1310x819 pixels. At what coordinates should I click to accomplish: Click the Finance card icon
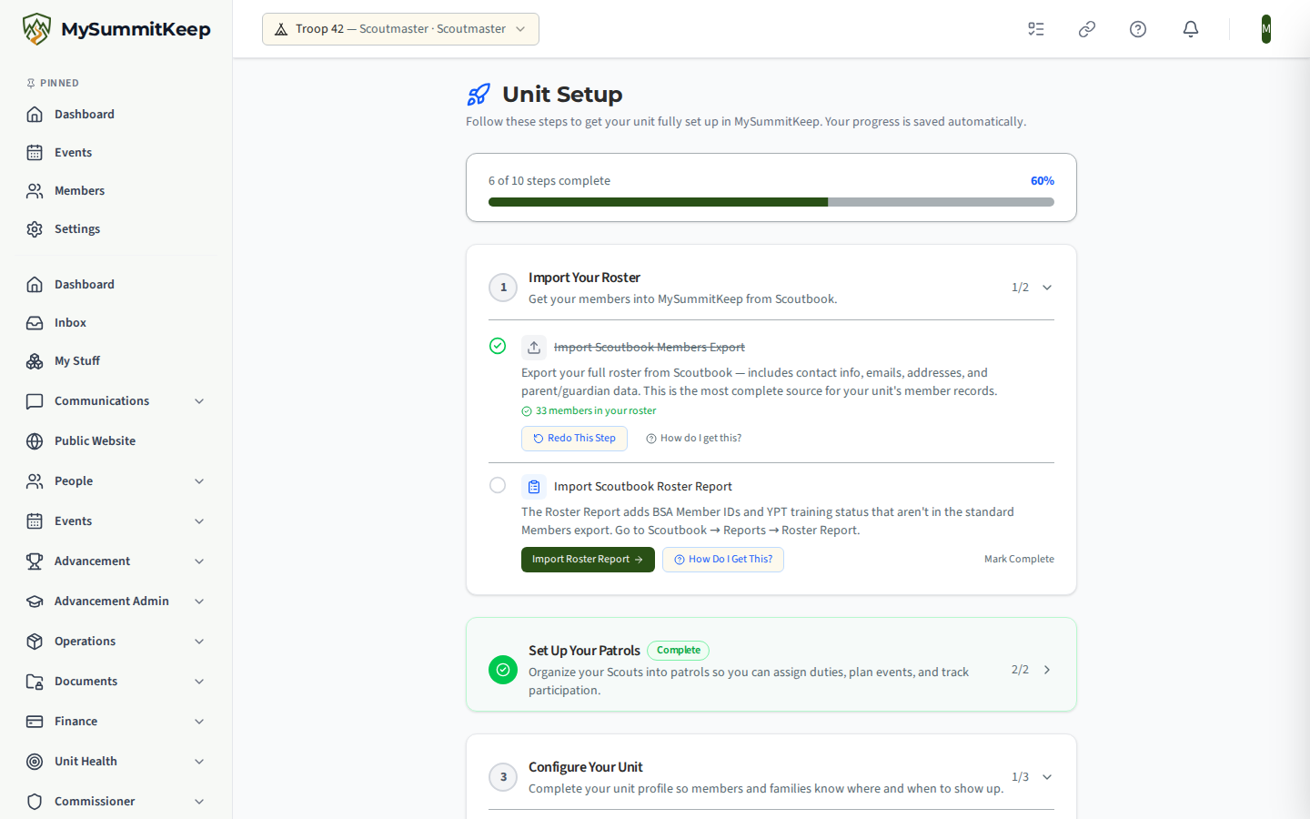pyautogui.click(x=35, y=722)
